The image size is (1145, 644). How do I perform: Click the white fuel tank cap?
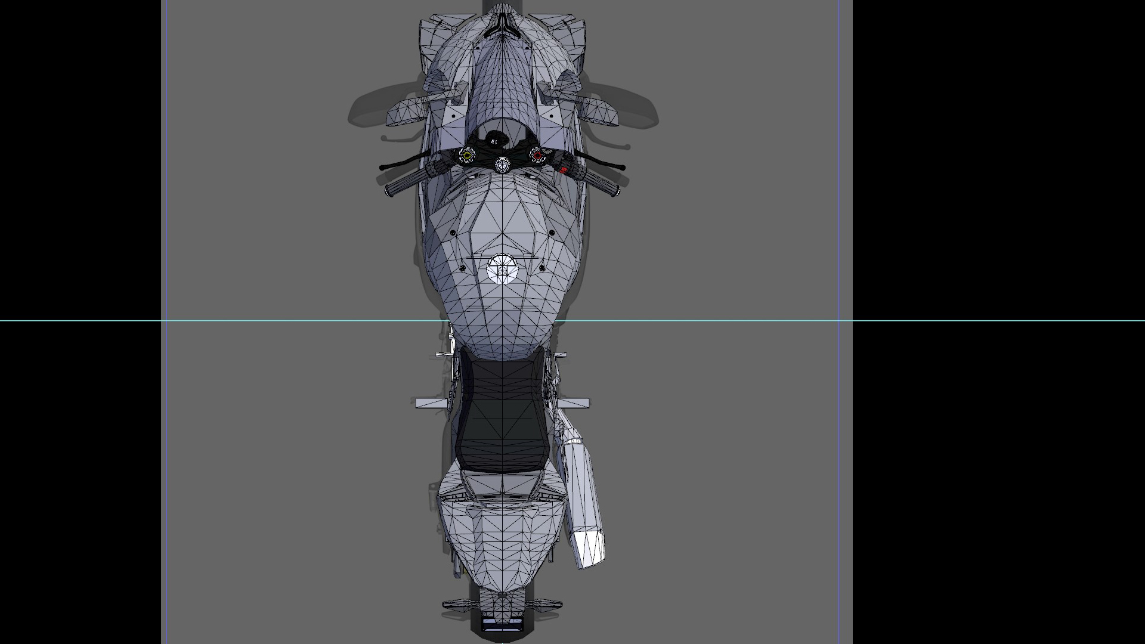pyautogui.click(x=502, y=269)
